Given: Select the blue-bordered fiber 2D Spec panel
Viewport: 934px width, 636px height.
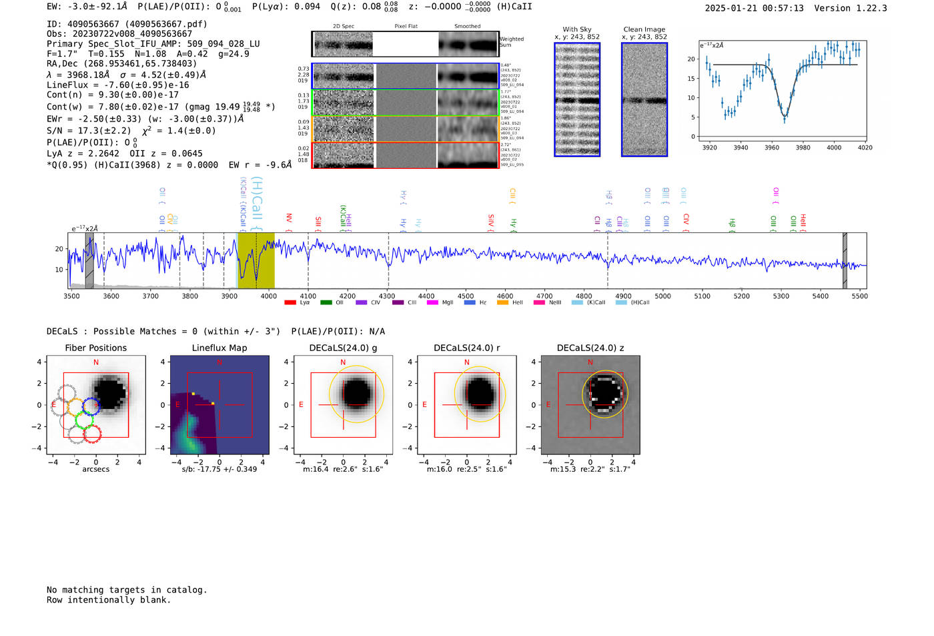Looking at the screenshot, I should coord(344,76).
